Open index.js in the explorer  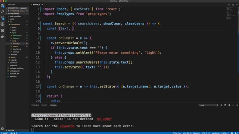tap(13, 60)
